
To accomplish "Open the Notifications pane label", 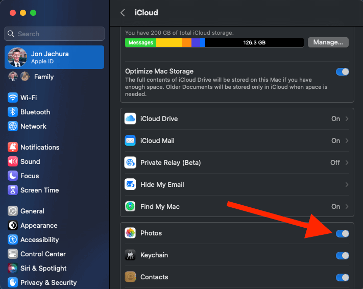I will [40, 147].
